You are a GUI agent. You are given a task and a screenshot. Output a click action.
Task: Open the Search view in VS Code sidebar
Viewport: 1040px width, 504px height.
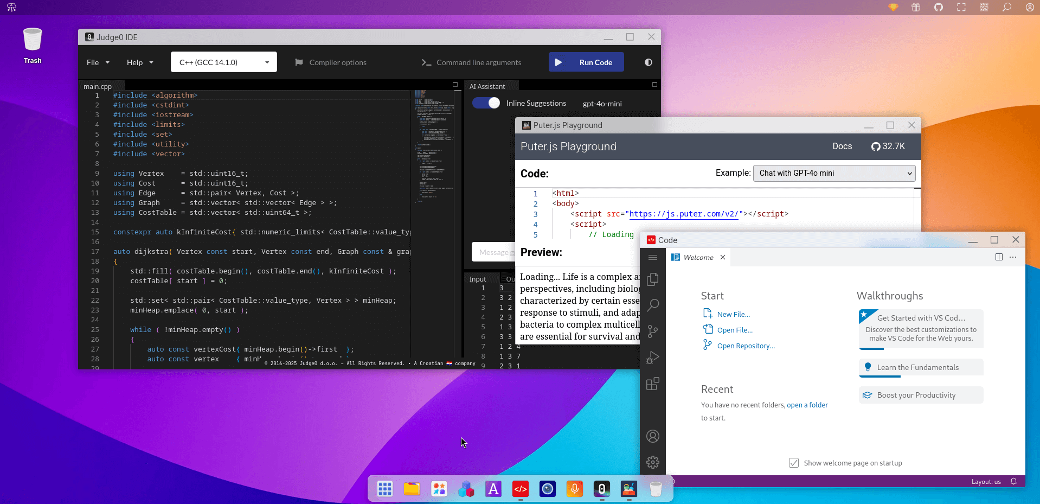tap(653, 305)
